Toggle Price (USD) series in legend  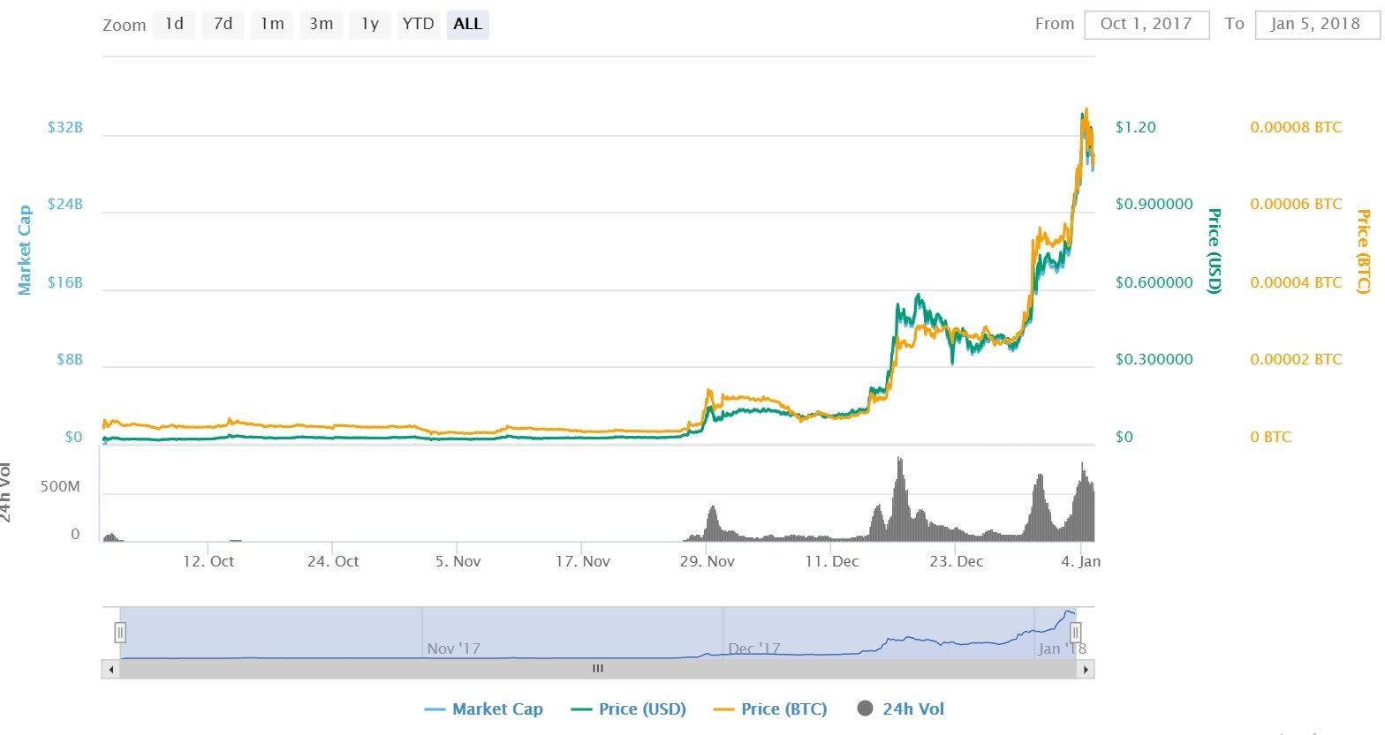pos(629,709)
